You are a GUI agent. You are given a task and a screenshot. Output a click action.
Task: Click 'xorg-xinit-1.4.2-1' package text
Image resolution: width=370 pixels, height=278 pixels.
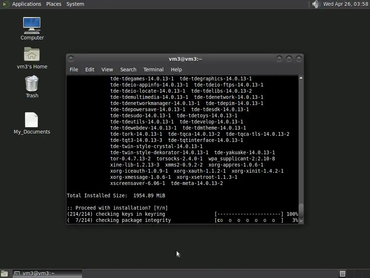coord(257,171)
